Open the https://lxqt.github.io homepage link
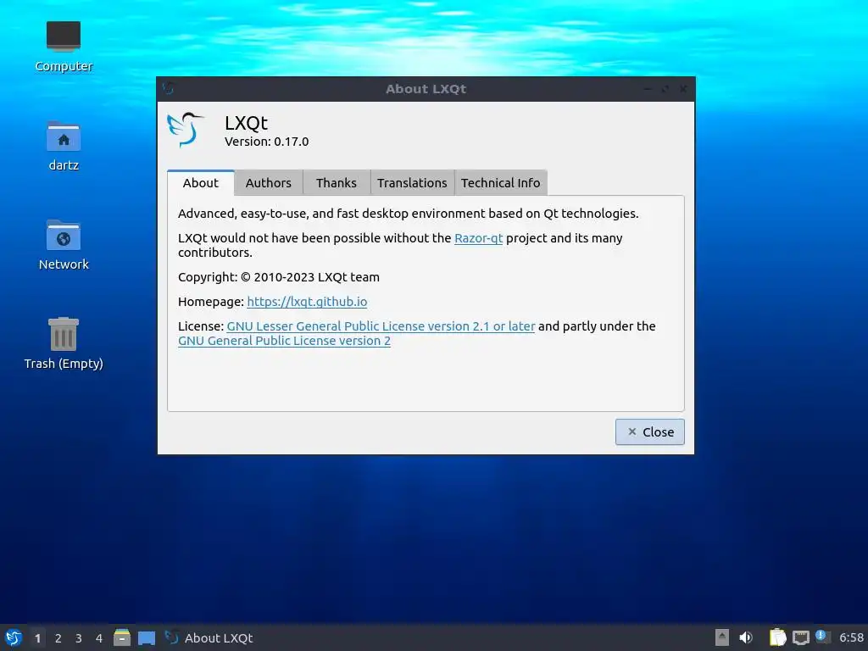The height and width of the screenshot is (651, 868). tap(307, 302)
